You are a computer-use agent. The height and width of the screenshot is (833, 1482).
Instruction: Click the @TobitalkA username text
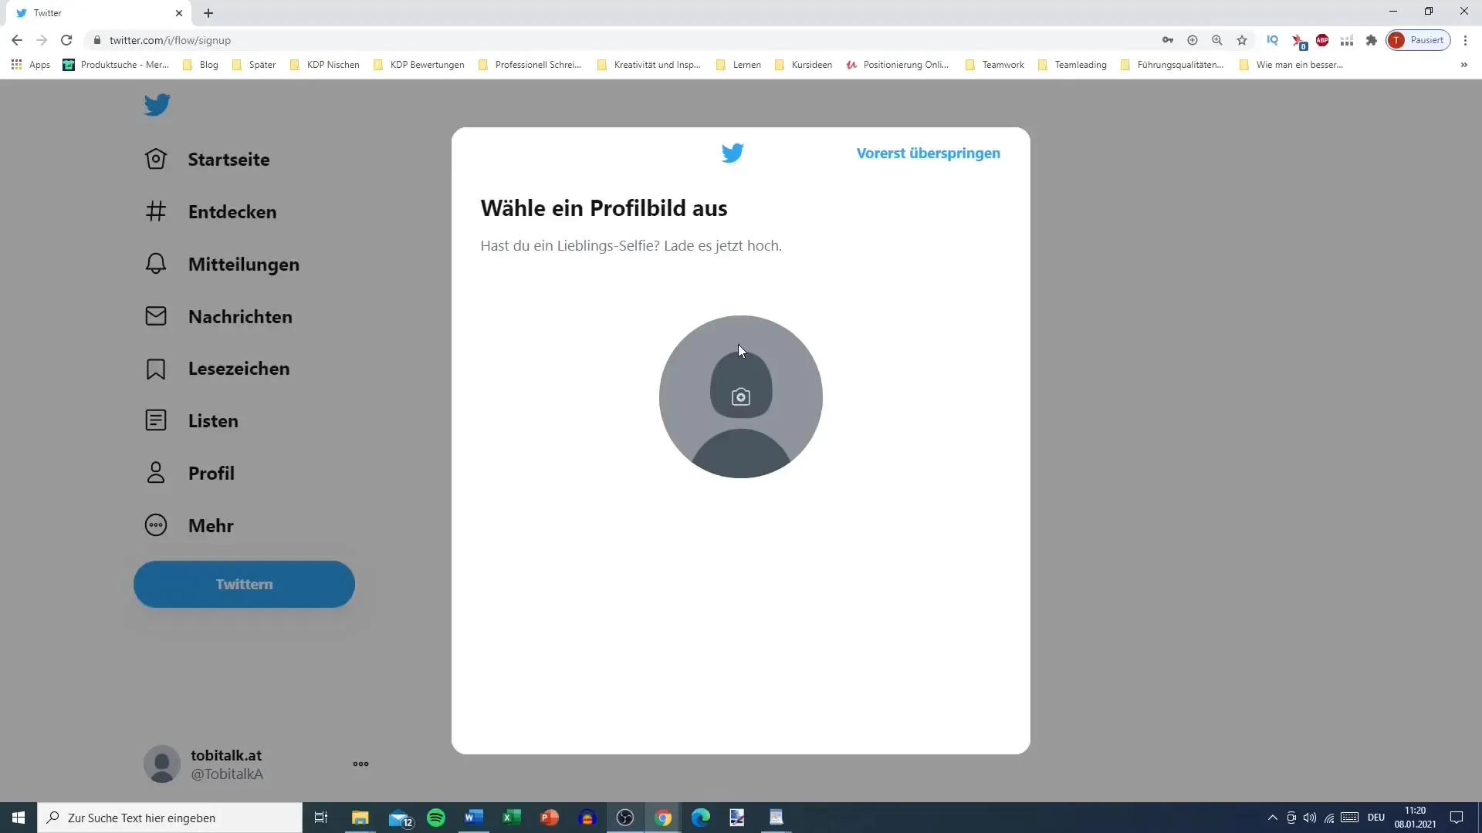pyautogui.click(x=226, y=774)
